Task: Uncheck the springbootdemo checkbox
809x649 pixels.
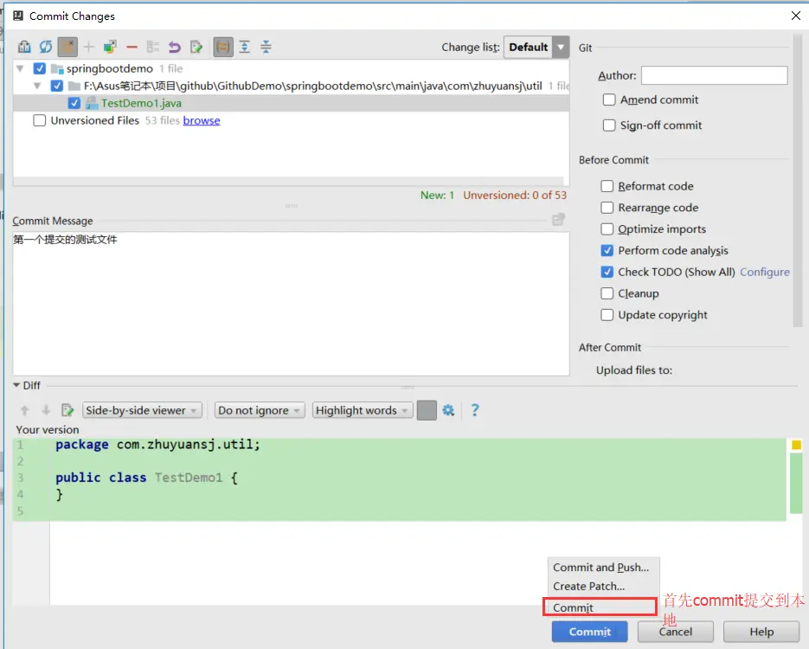Action: coord(40,68)
